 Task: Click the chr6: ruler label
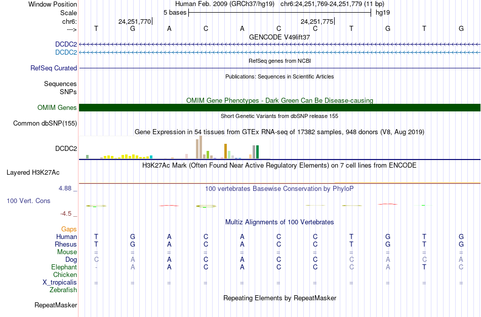point(69,21)
